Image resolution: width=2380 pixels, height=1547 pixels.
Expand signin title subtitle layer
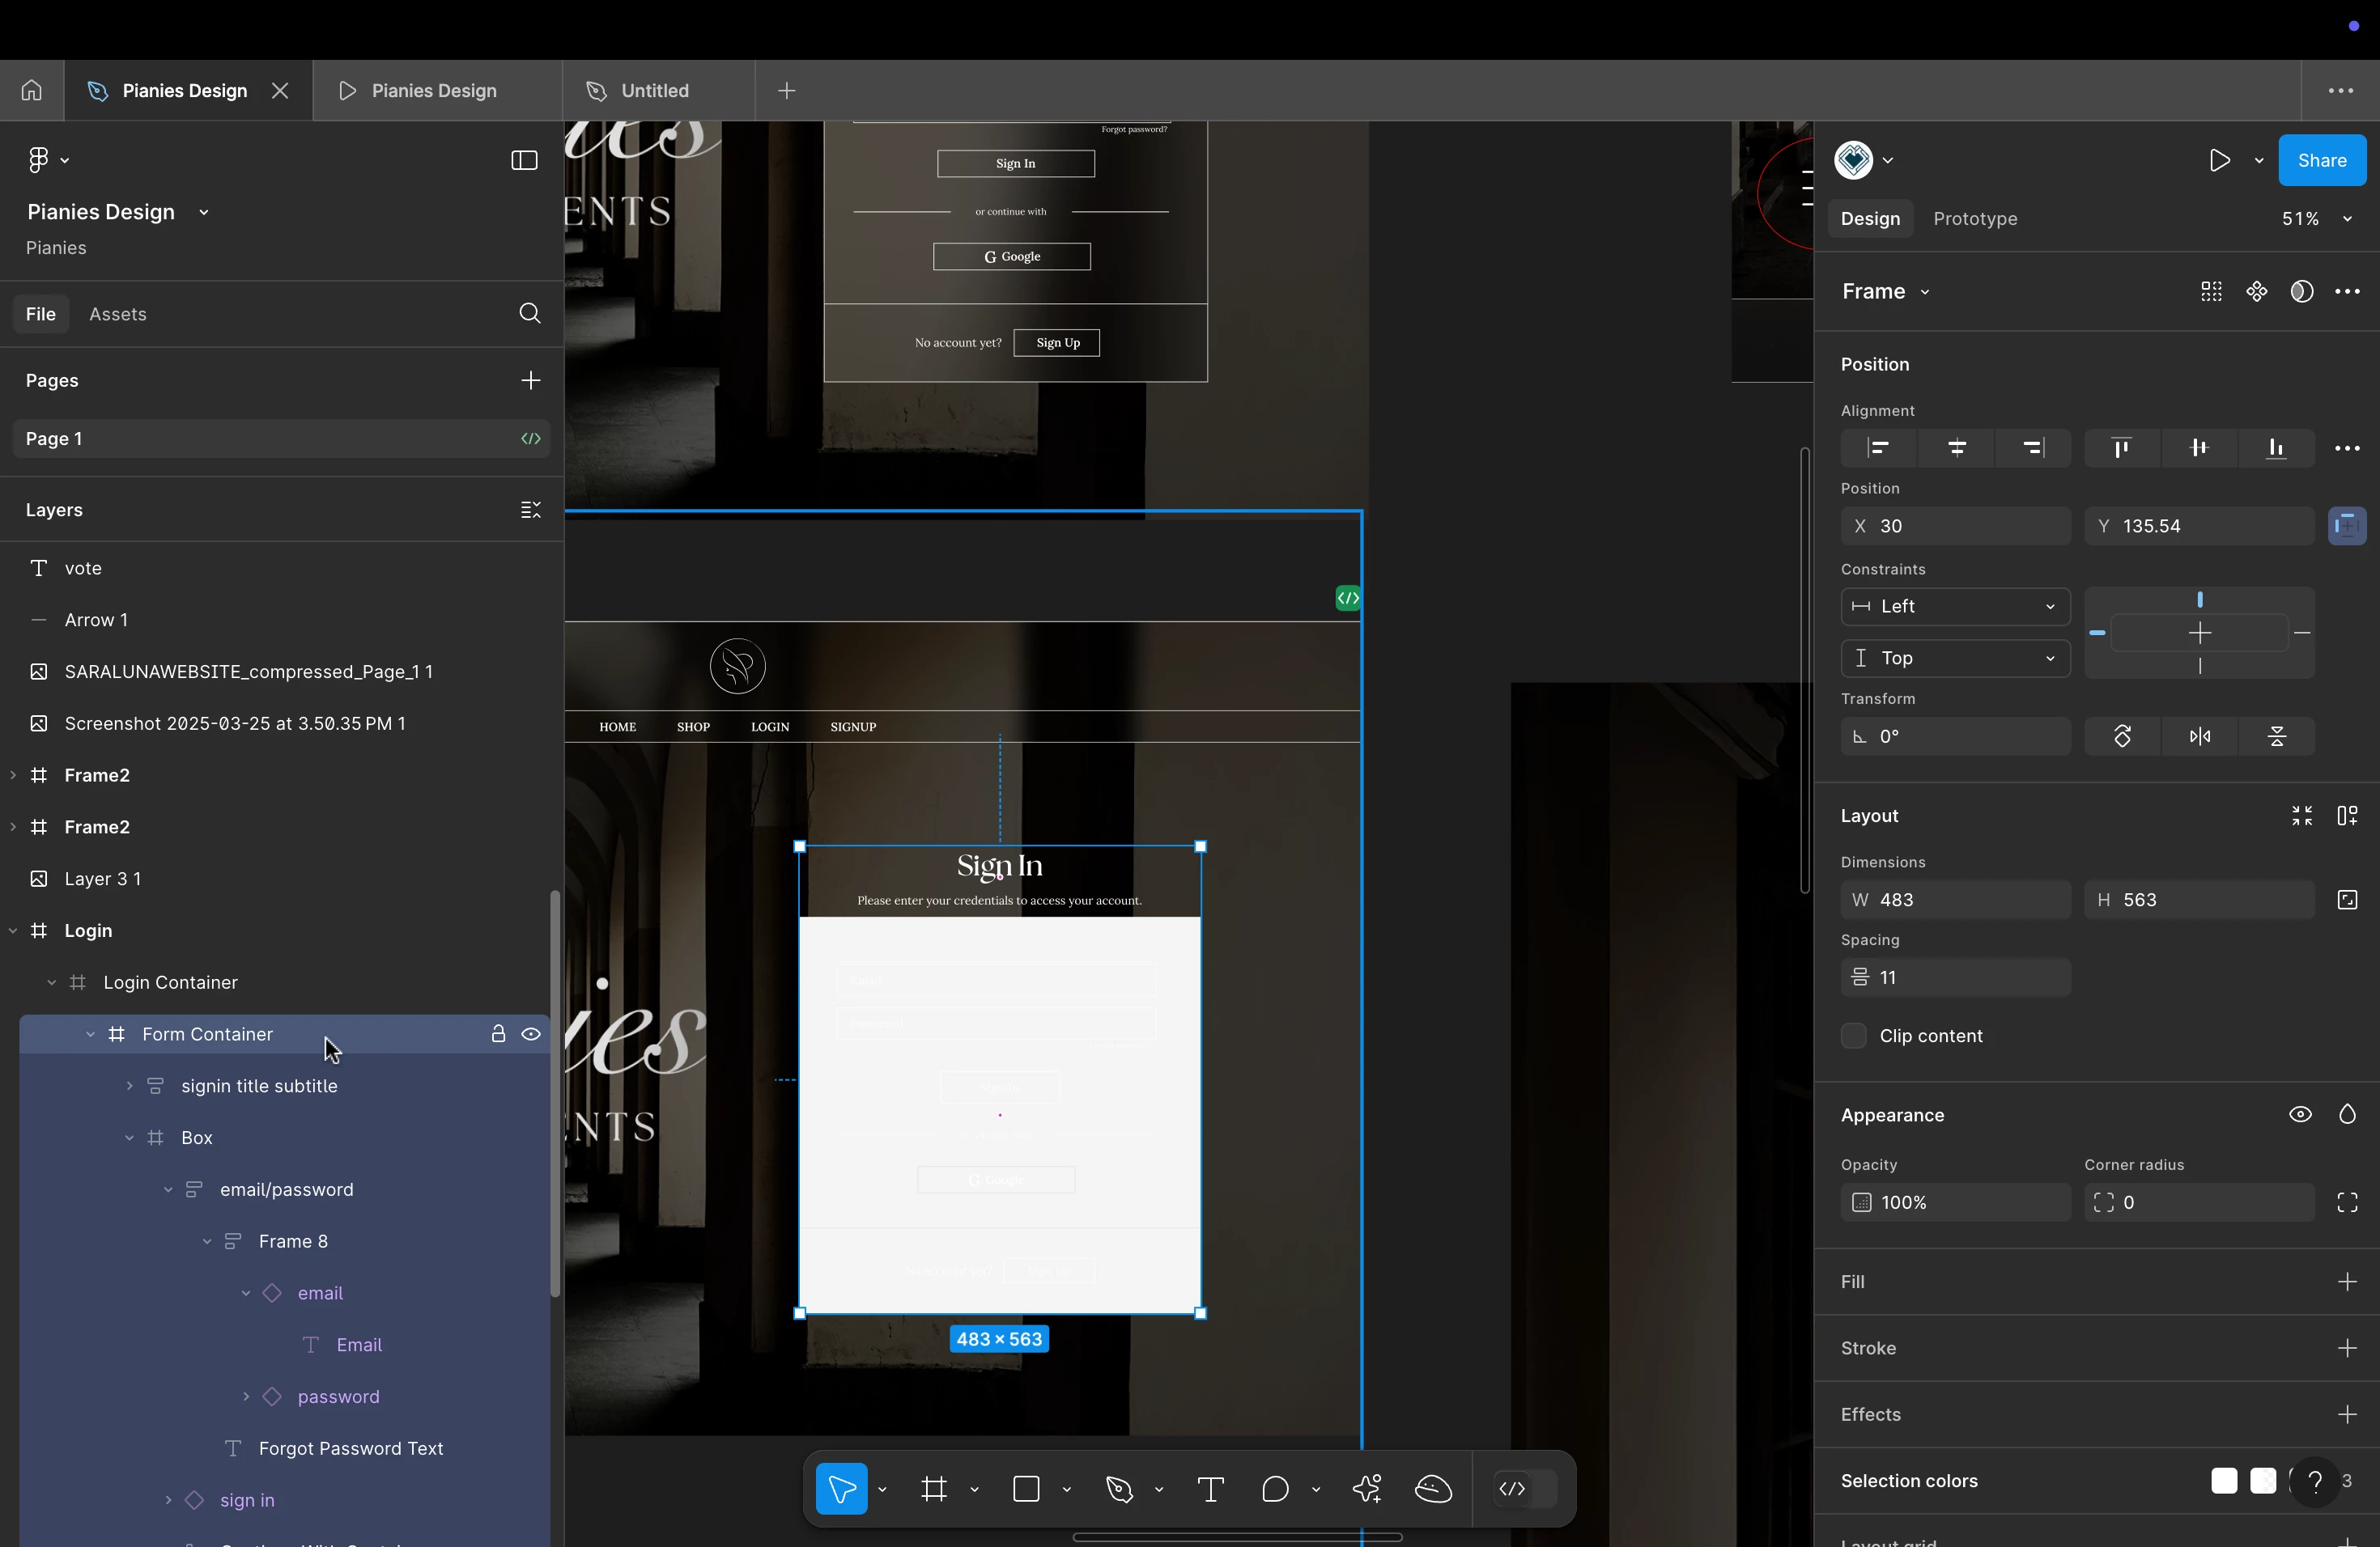click(x=129, y=1087)
